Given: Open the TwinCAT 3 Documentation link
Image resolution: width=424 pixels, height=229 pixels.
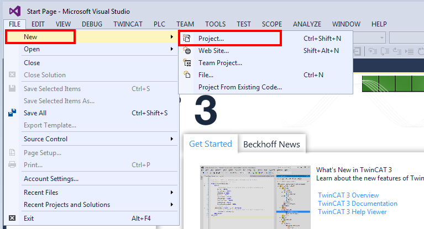Looking at the screenshot, I should [358, 204].
